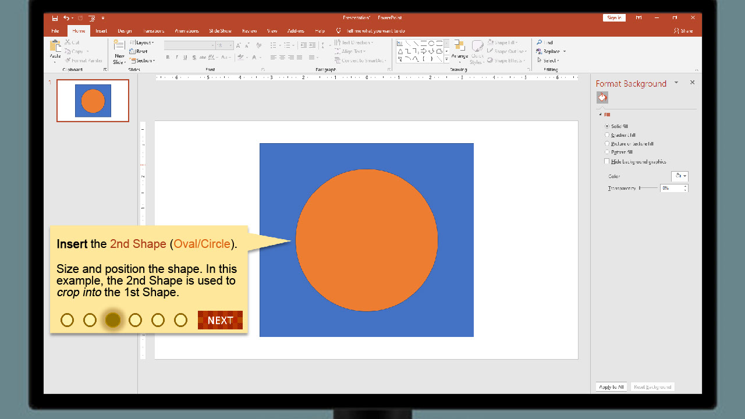
Task: Click the Find magnifier icon
Action: (540, 42)
